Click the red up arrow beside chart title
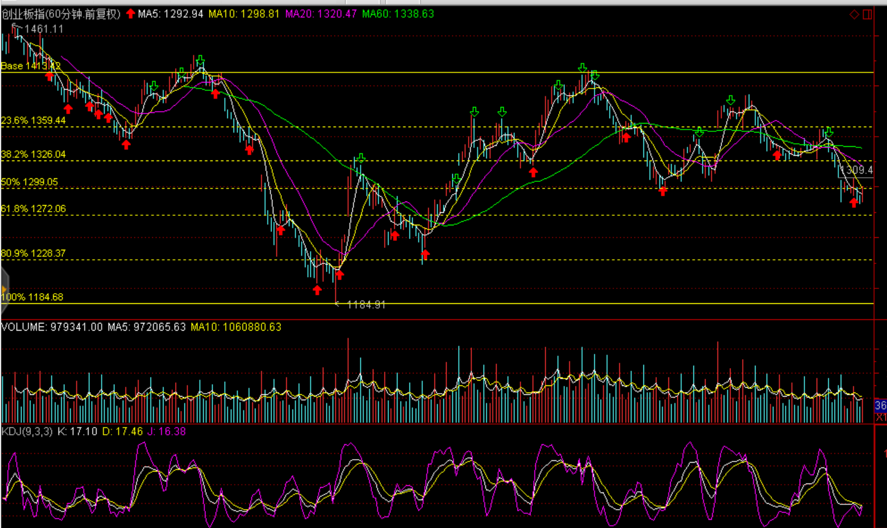 [x=130, y=14]
